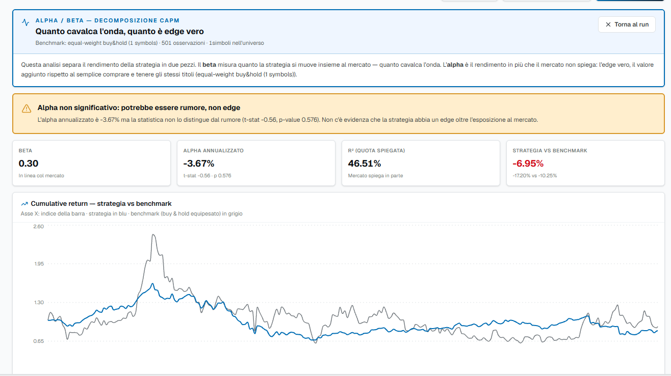Click the 1.30 y-axis label
The width and height of the screenshot is (671, 376).
coord(38,303)
